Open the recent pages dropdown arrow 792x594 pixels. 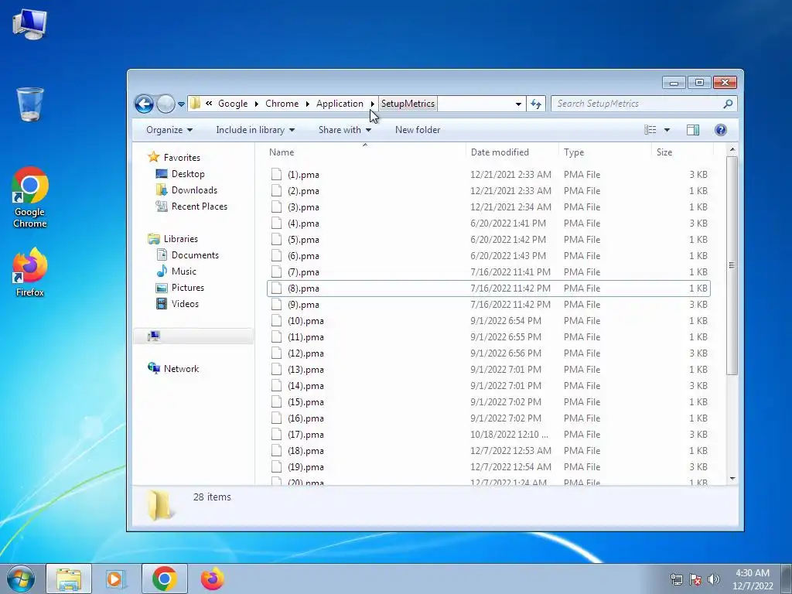tap(181, 104)
